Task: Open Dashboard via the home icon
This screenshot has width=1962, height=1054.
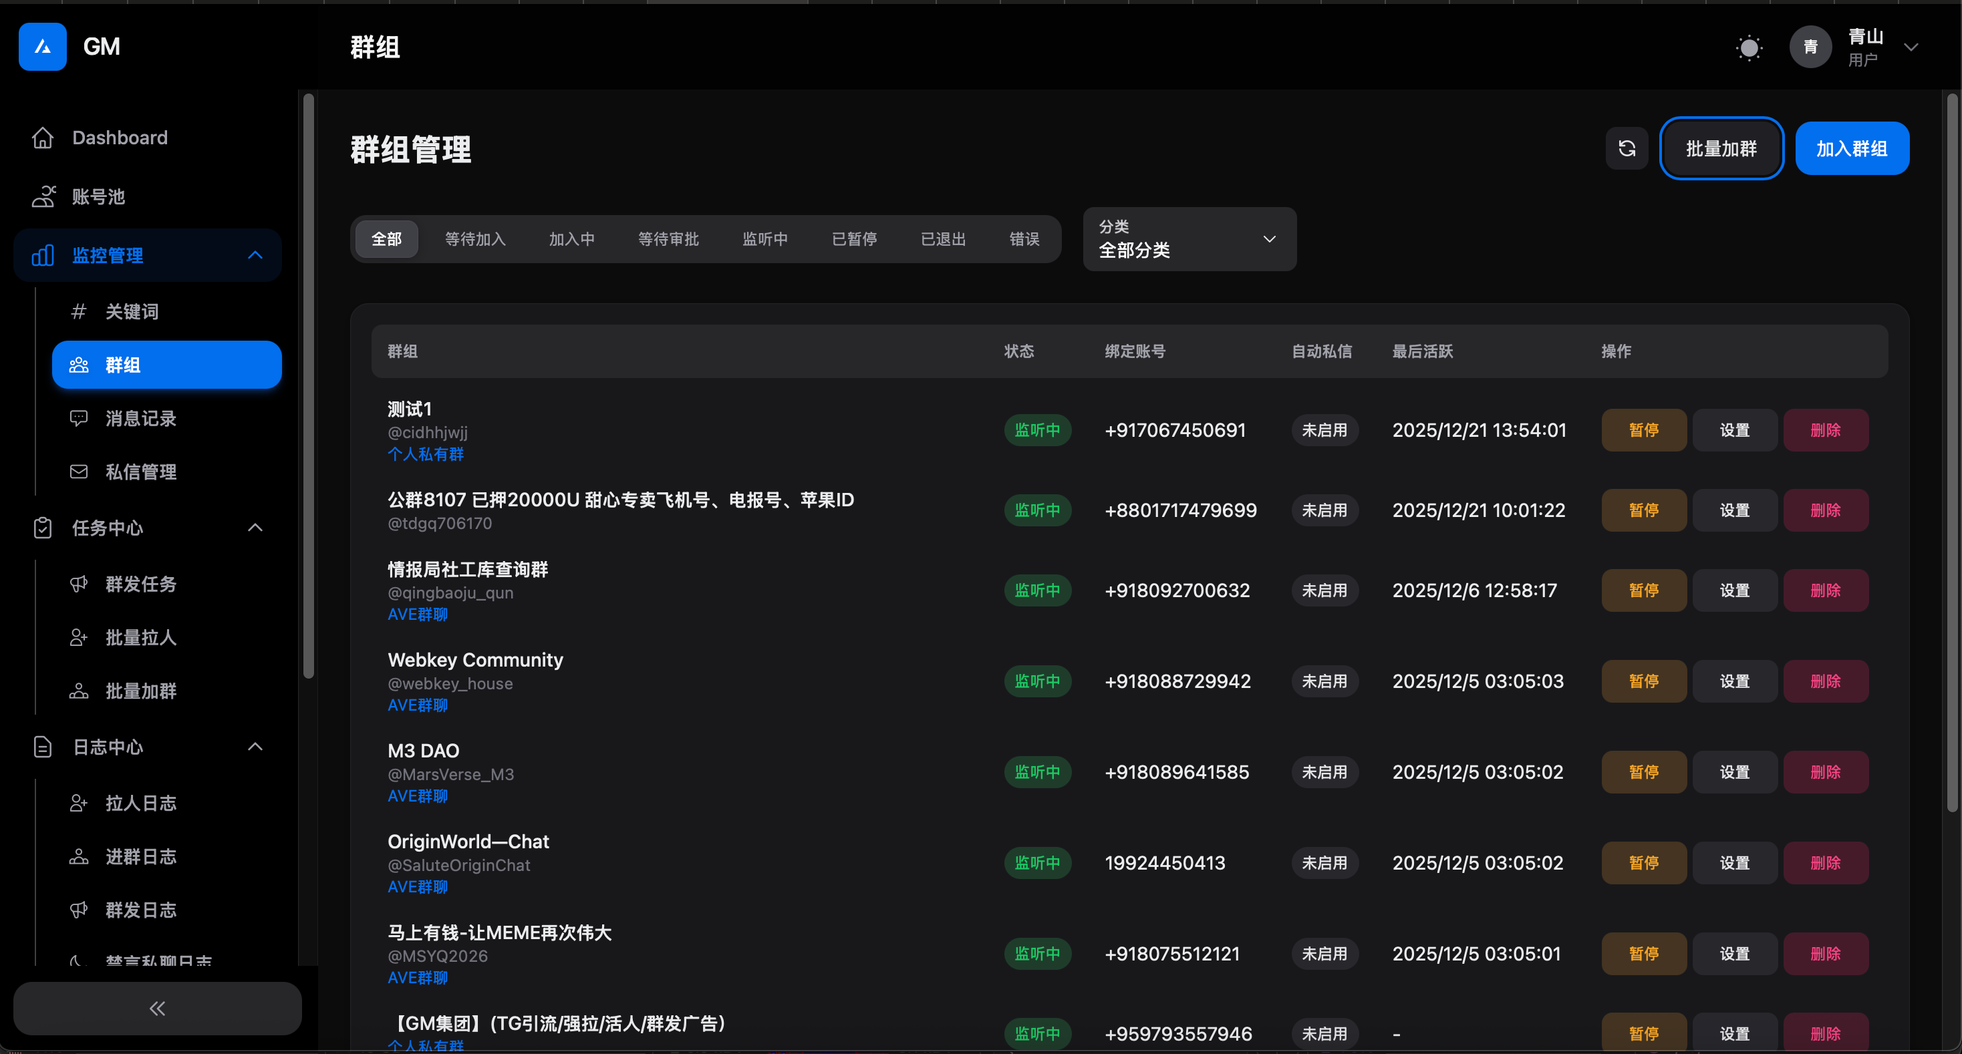Action: [x=43, y=138]
